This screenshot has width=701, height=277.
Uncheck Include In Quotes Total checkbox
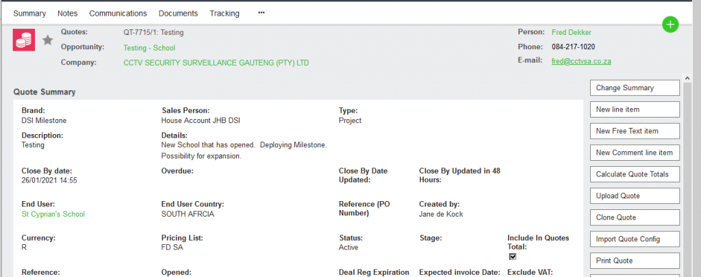point(511,256)
